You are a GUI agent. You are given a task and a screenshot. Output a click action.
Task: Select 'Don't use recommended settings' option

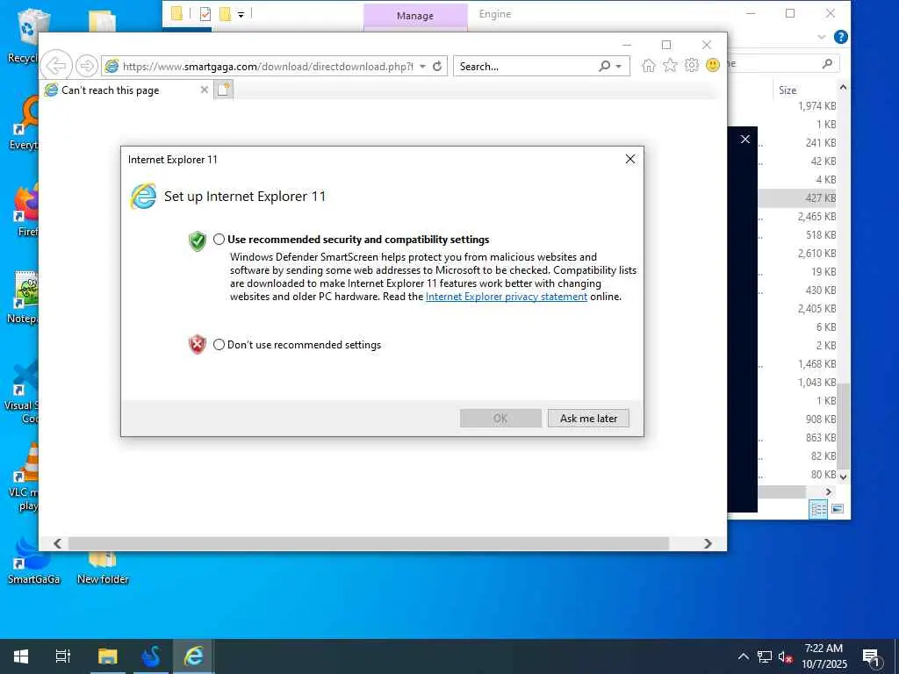tap(219, 344)
